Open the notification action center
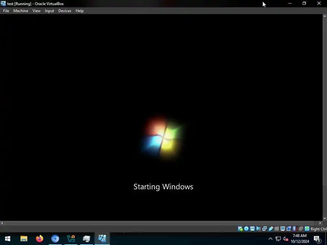 tap(317, 239)
